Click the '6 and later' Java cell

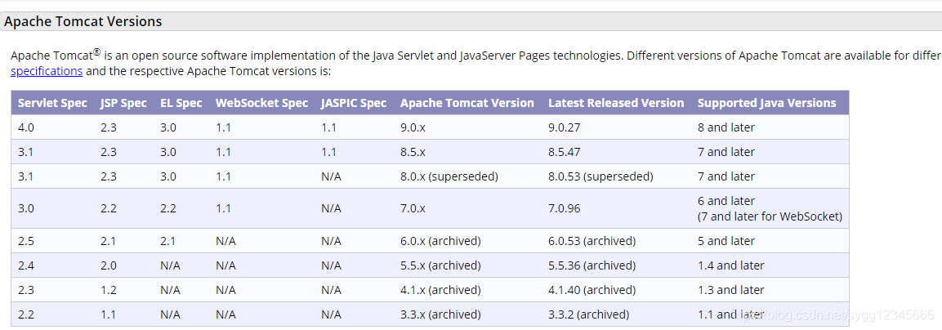(x=725, y=201)
